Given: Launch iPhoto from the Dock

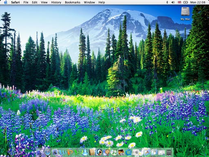Looking at the screenshot, I should click(121, 153).
